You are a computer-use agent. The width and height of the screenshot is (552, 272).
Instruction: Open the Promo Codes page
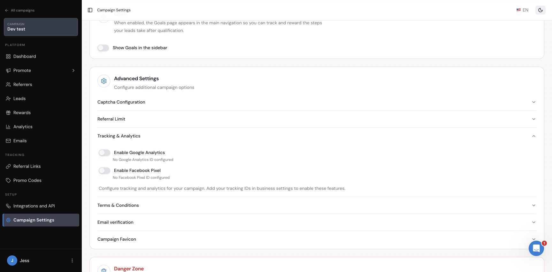click(x=41, y=180)
